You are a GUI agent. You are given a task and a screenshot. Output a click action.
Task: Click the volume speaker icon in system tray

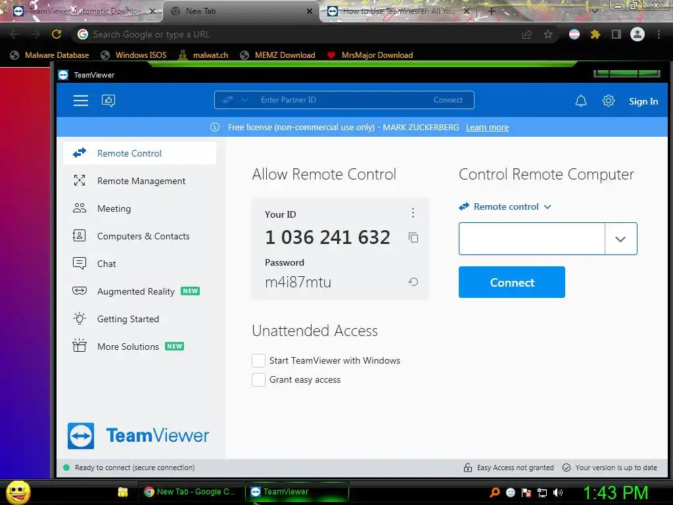558,493
